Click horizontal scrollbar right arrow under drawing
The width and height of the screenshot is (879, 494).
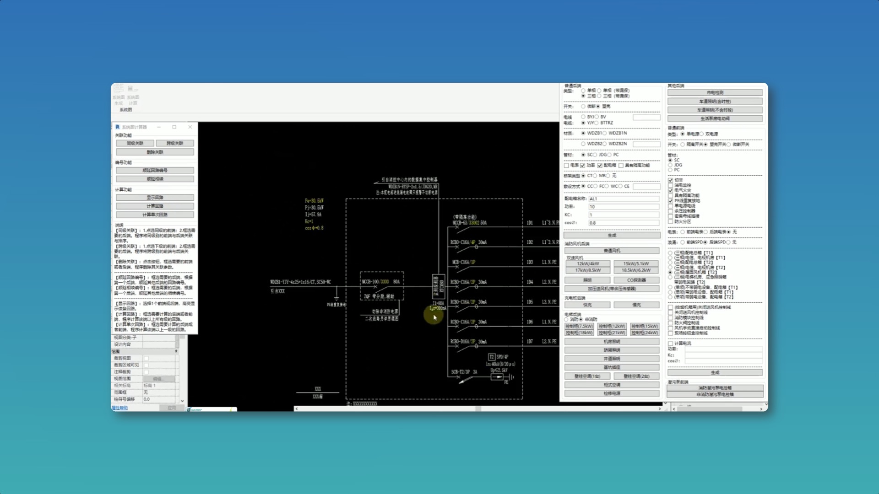pyautogui.click(x=660, y=408)
